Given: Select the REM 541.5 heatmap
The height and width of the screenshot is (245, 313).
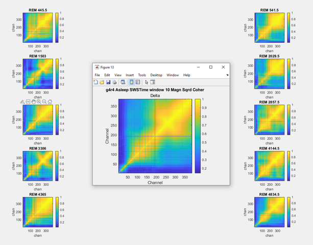Looking at the screenshot, I should pos(269,28).
